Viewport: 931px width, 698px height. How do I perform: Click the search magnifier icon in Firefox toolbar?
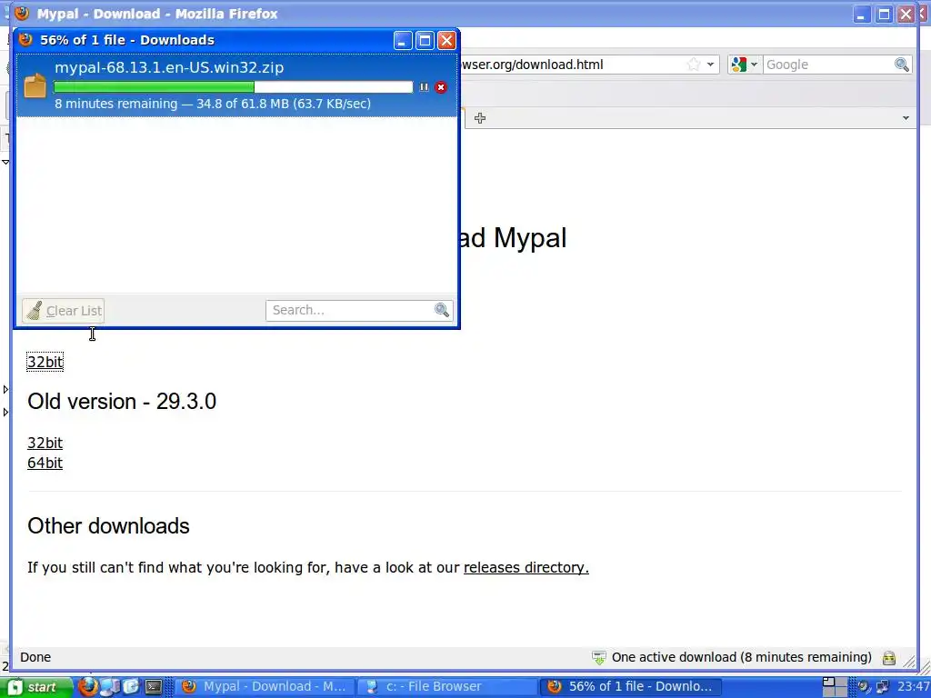(901, 65)
